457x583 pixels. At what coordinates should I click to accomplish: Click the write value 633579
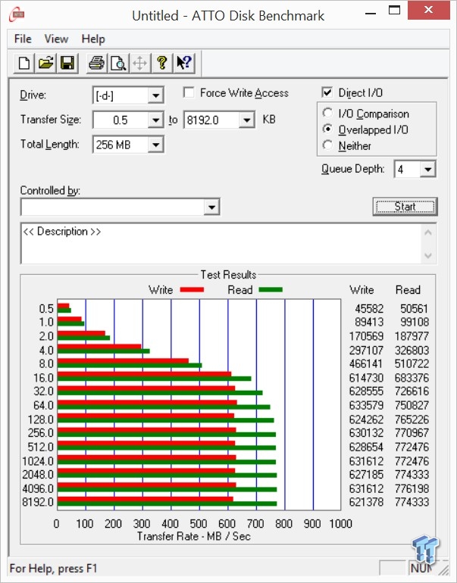coord(366,405)
